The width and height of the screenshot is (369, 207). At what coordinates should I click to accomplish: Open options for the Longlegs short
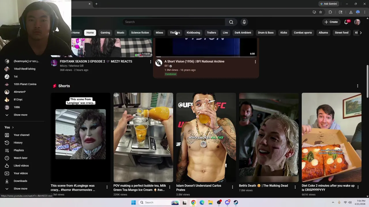(107, 187)
